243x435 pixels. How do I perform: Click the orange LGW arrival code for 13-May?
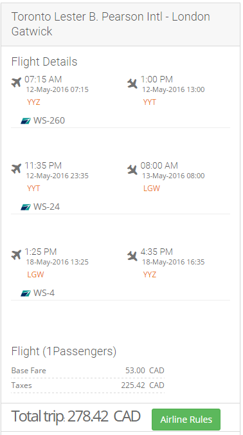coord(152,189)
